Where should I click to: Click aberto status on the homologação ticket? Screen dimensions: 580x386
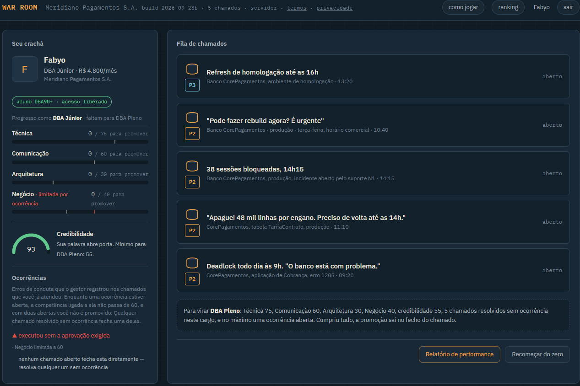[x=552, y=76]
